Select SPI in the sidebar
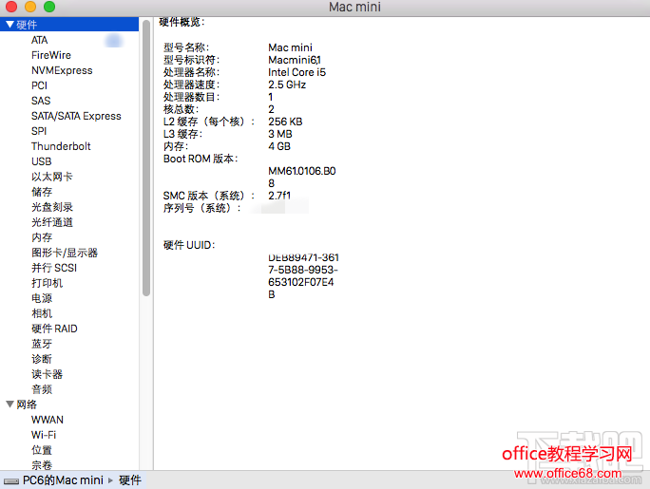This screenshot has height=489, width=650. click(x=39, y=131)
